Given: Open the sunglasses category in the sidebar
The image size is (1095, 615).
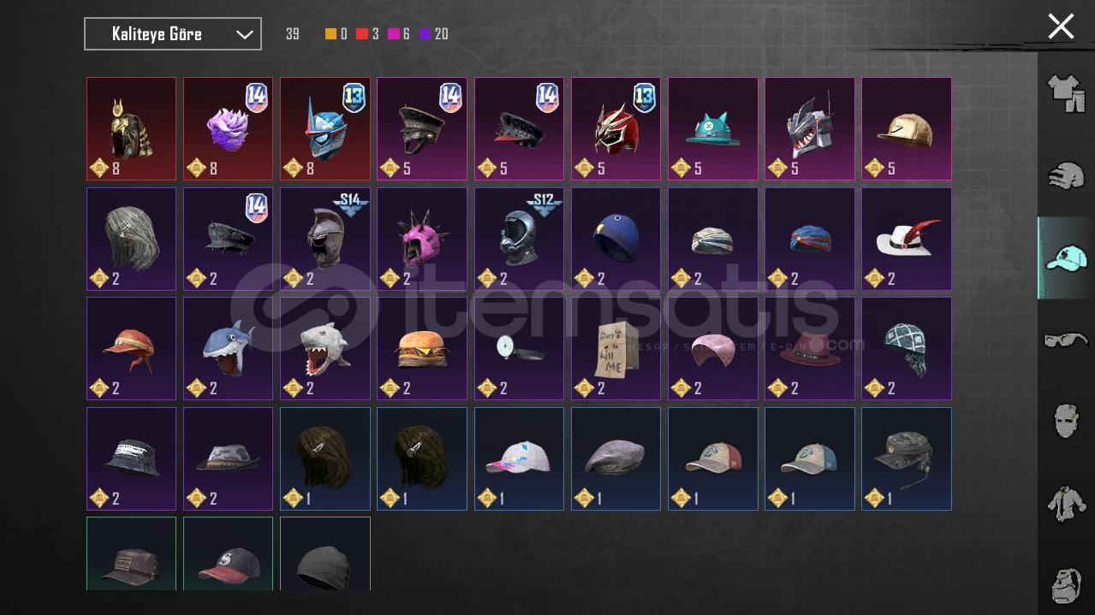Looking at the screenshot, I should pos(1066,340).
